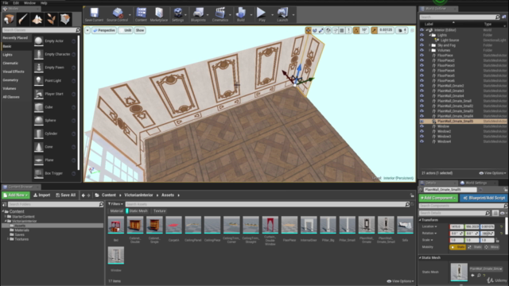Screen dimensions: 509x286
Task: Open the Filters dropdown in Content Browser
Action: point(115,204)
